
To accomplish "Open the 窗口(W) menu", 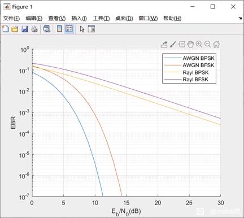I will 148,19.
